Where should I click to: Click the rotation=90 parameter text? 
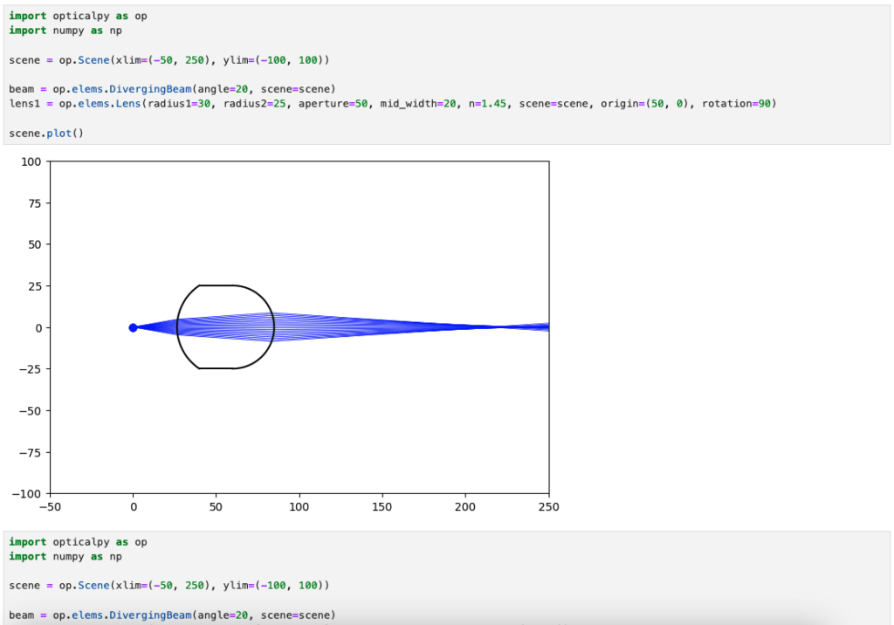736,104
